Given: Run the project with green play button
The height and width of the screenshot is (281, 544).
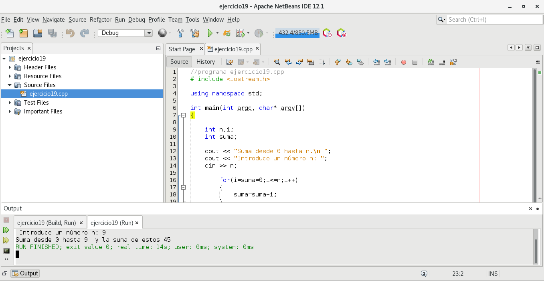Looking at the screenshot, I should [x=210, y=33].
